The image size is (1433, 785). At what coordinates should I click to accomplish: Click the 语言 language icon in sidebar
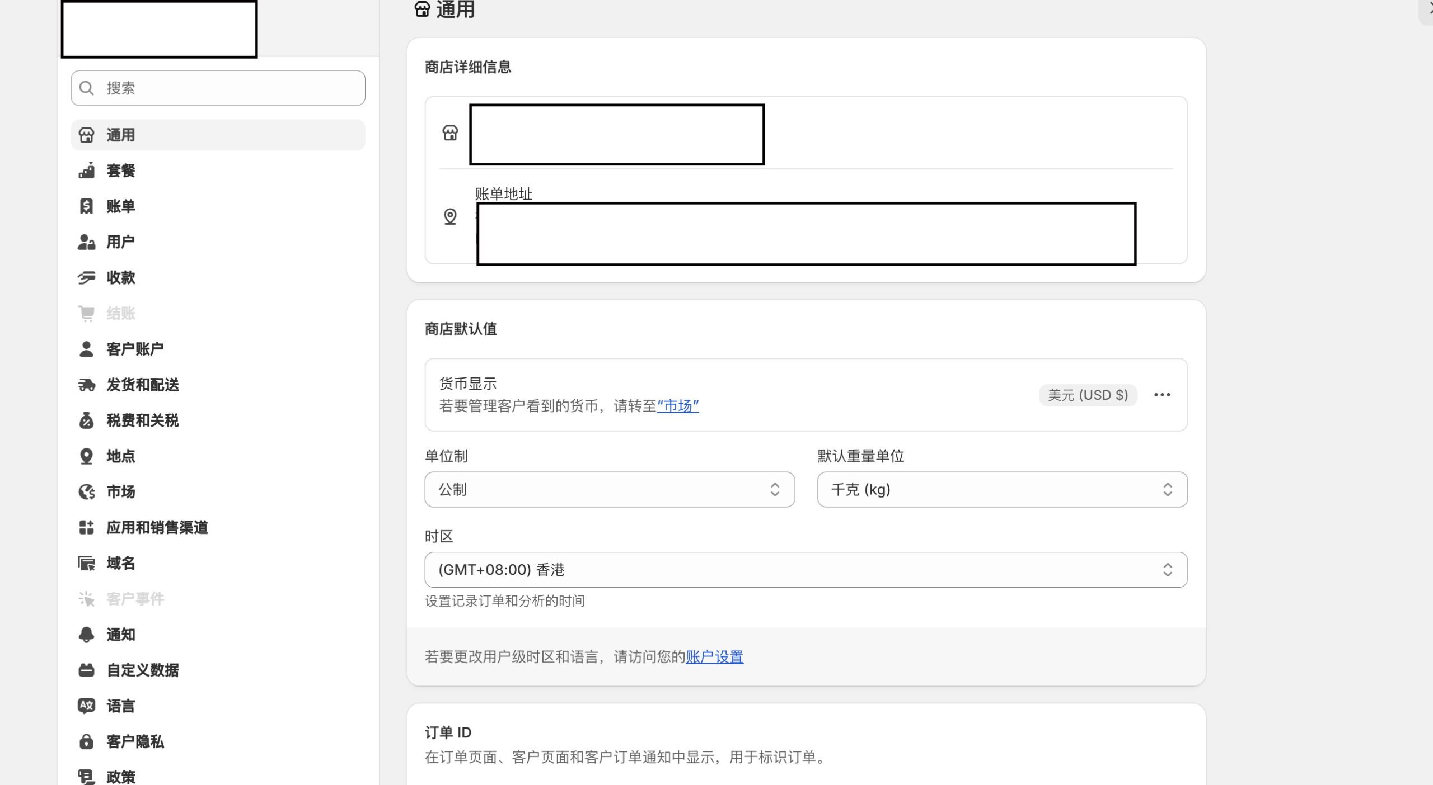(86, 706)
